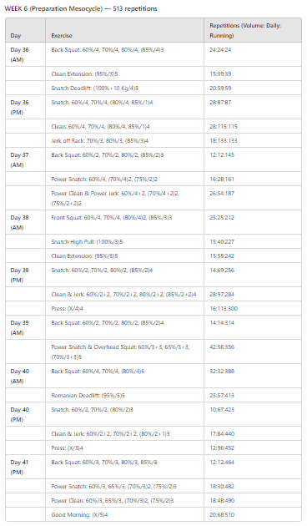Click the Day 38 (PM) cell
The height and width of the screenshot is (526, 307).
[26, 275]
